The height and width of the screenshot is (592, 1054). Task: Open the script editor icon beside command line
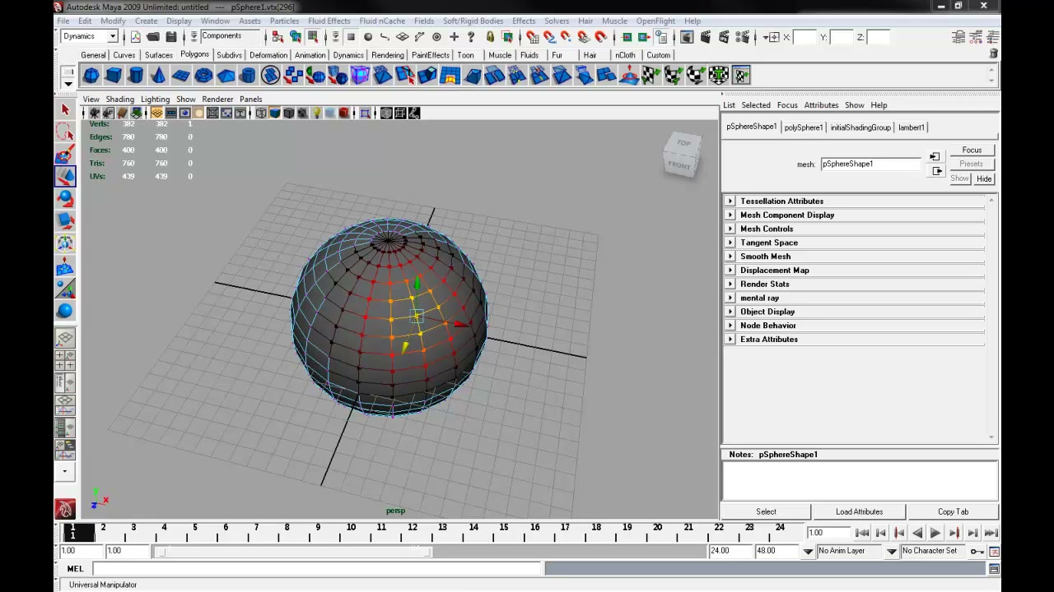(x=994, y=569)
